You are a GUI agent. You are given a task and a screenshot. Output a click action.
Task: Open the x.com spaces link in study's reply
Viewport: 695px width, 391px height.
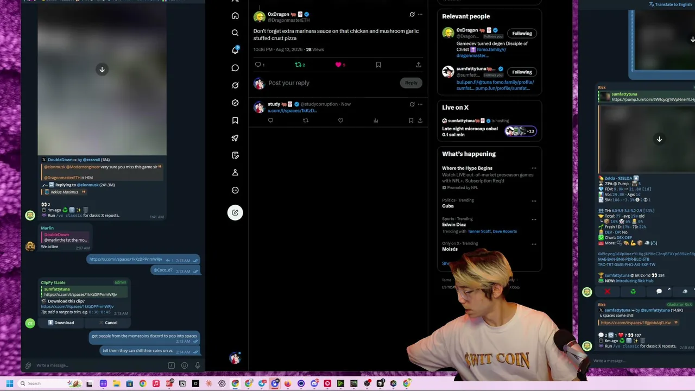pos(292,111)
